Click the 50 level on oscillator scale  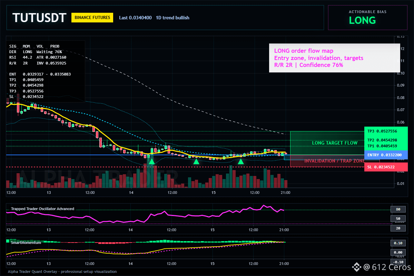(x=397, y=219)
